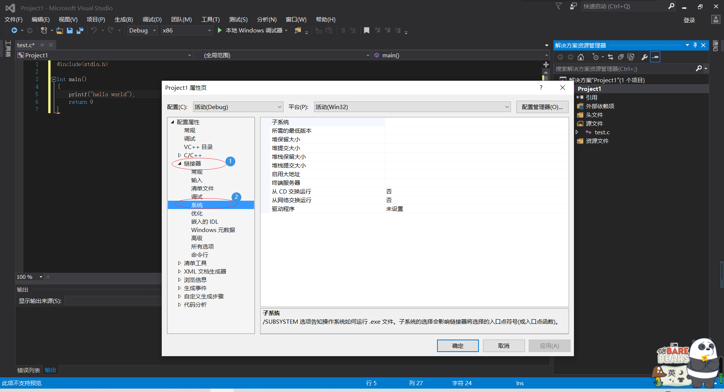The image size is (724, 392).
Task: Switch to the 错误列表 tab
Action: pos(29,370)
